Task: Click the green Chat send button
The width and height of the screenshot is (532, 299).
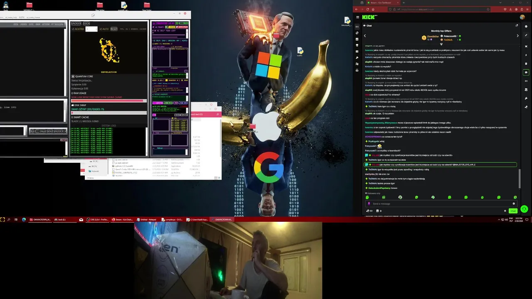Action: click(513, 211)
